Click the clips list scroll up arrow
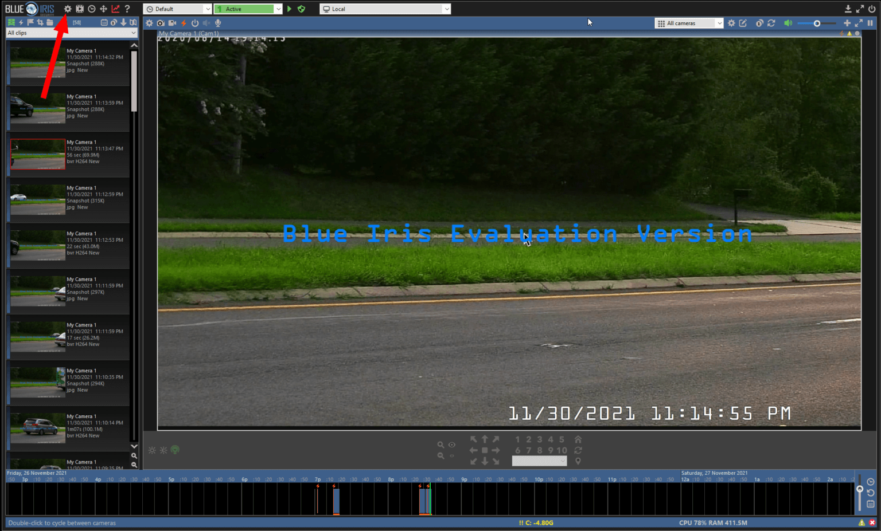This screenshot has width=881, height=531. (x=134, y=45)
